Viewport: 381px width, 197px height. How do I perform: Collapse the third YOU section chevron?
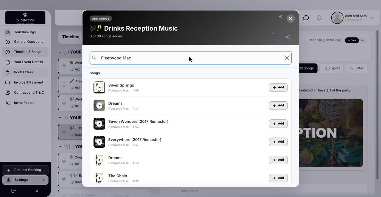tap(60, 147)
